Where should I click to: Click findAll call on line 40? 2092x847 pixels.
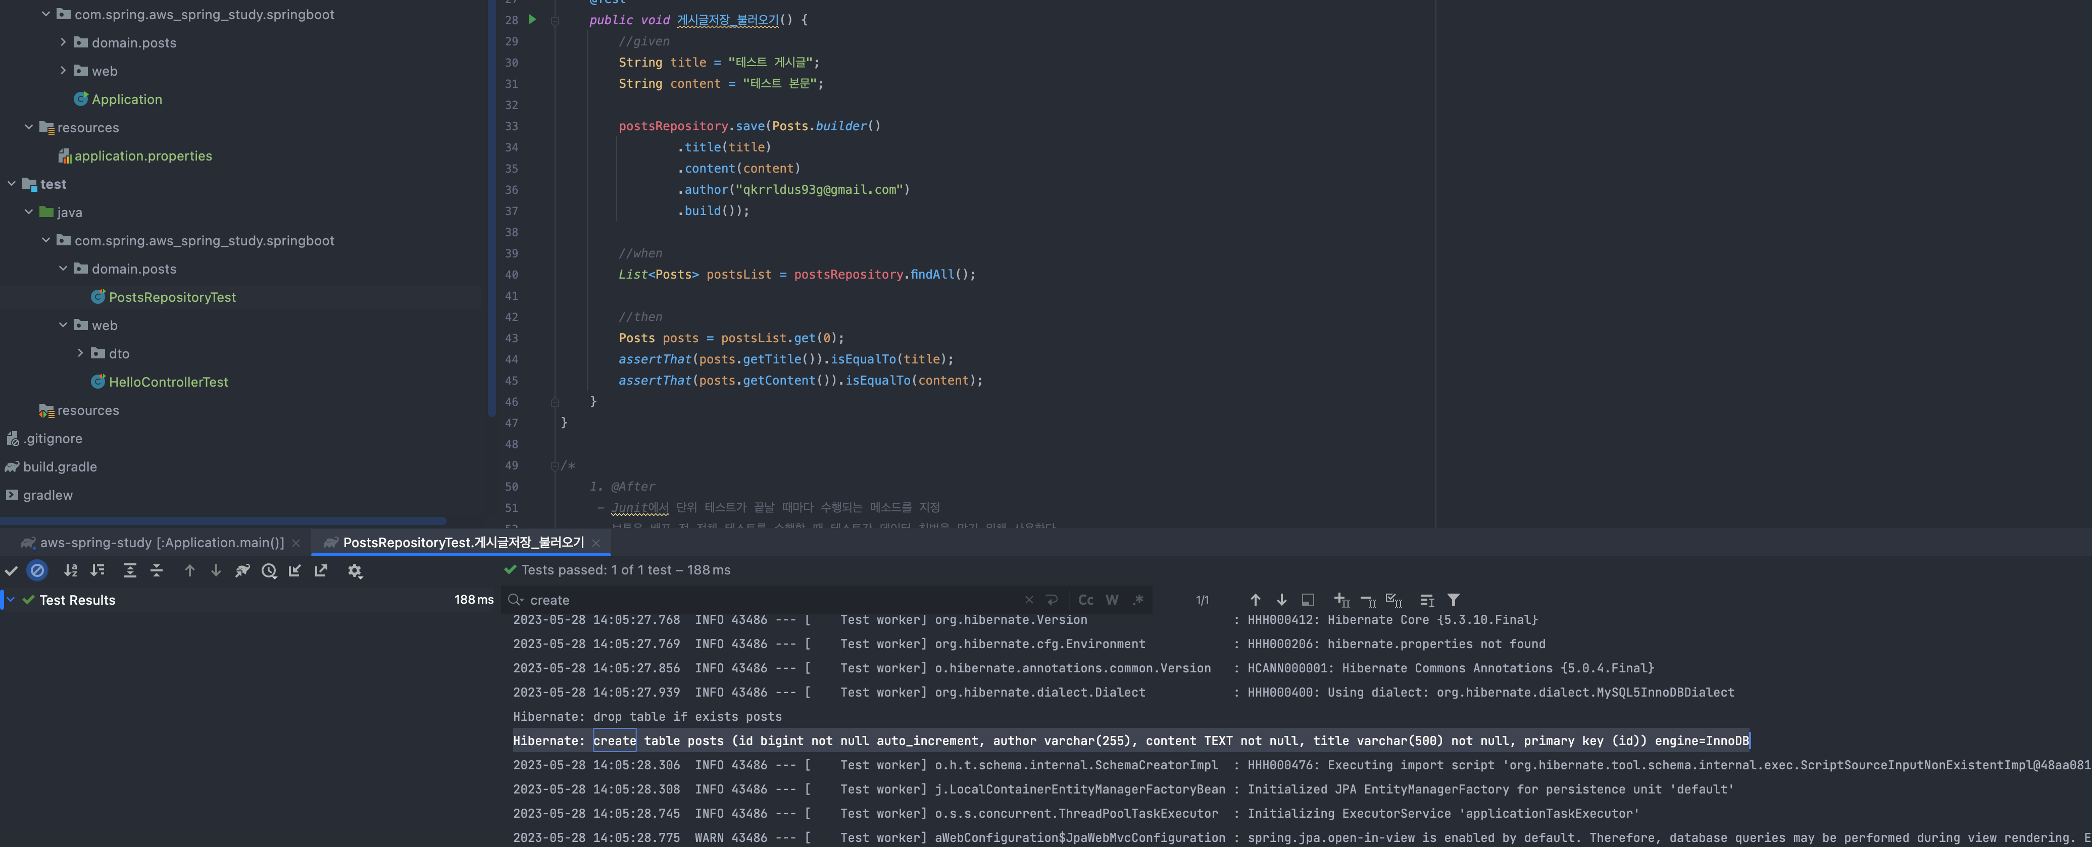pyautogui.click(x=932, y=275)
